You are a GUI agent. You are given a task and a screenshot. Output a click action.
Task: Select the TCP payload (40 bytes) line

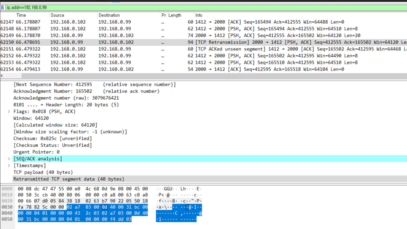coord(43,172)
